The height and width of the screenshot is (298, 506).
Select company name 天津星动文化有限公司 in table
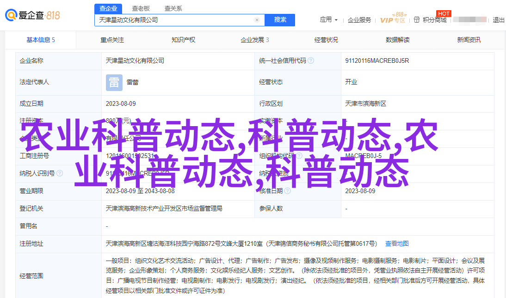(135, 61)
